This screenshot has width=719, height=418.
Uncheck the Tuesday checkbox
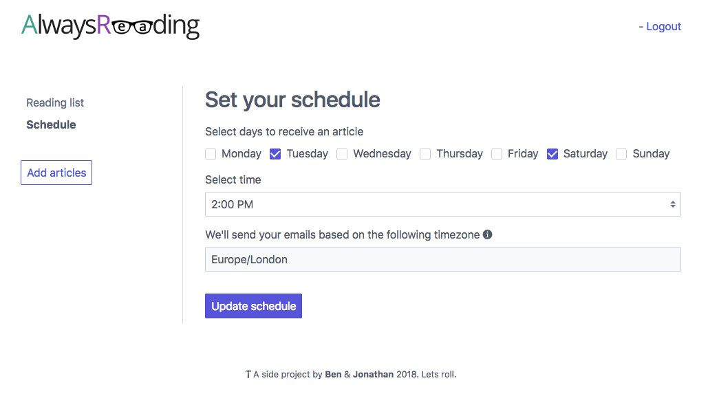click(275, 154)
